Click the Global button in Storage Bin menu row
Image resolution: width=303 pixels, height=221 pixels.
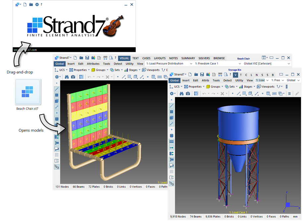click(x=174, y=80)
